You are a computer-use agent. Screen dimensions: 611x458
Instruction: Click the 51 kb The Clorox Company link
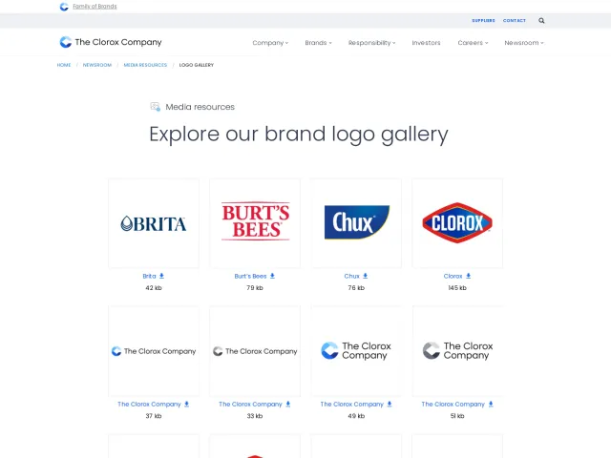pyautogui.click(x=453, y=405)
